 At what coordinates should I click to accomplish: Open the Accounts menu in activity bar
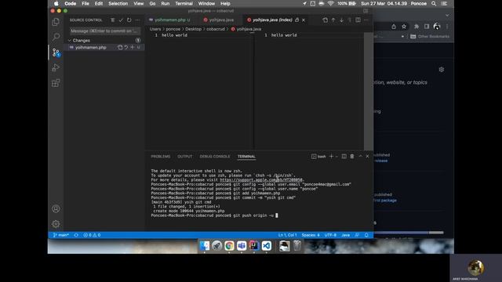[x=56, y=209]
